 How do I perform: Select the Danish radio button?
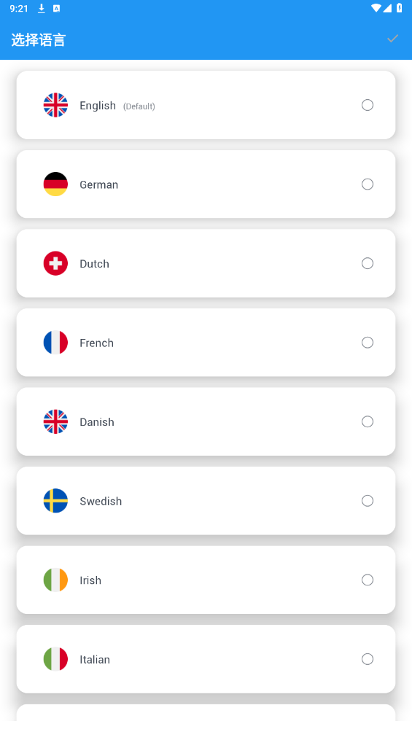[x=368, y=421]
